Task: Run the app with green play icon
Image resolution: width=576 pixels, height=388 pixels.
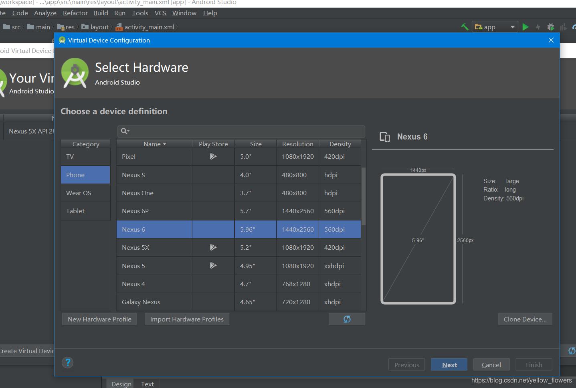Action: (x=525, y=27)
